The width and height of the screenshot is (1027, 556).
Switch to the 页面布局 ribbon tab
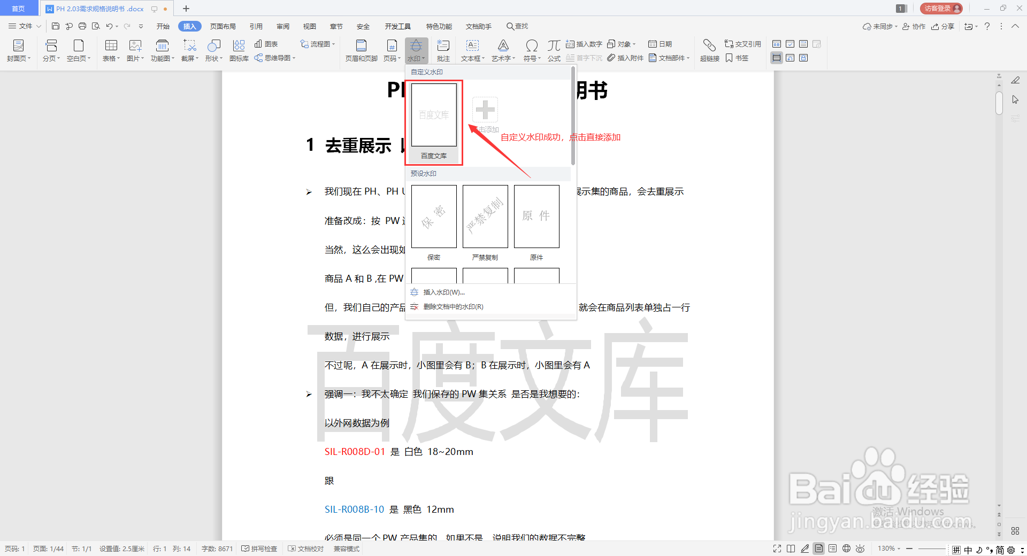coord(223,26)
